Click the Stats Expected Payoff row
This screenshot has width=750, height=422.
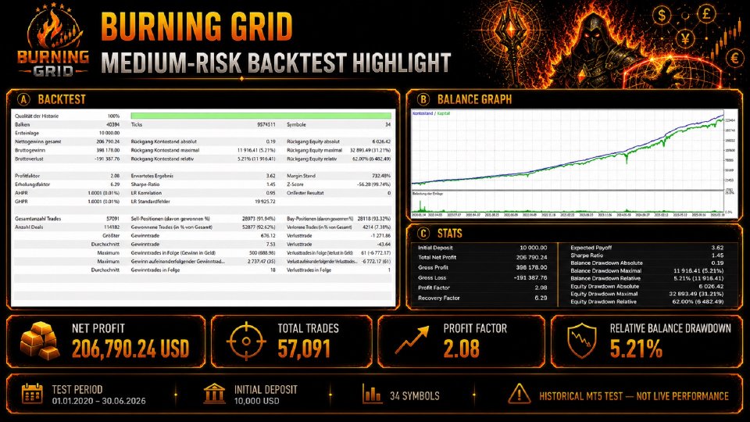[x=647, y=248]
